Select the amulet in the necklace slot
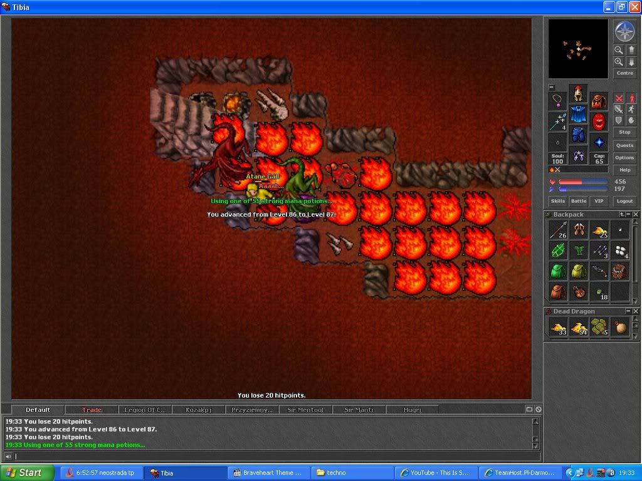This screenshot has height=481, width=642. click(x=557, y=101)
